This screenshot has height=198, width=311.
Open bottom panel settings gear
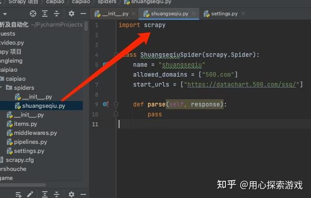click(x=71, y=194)
